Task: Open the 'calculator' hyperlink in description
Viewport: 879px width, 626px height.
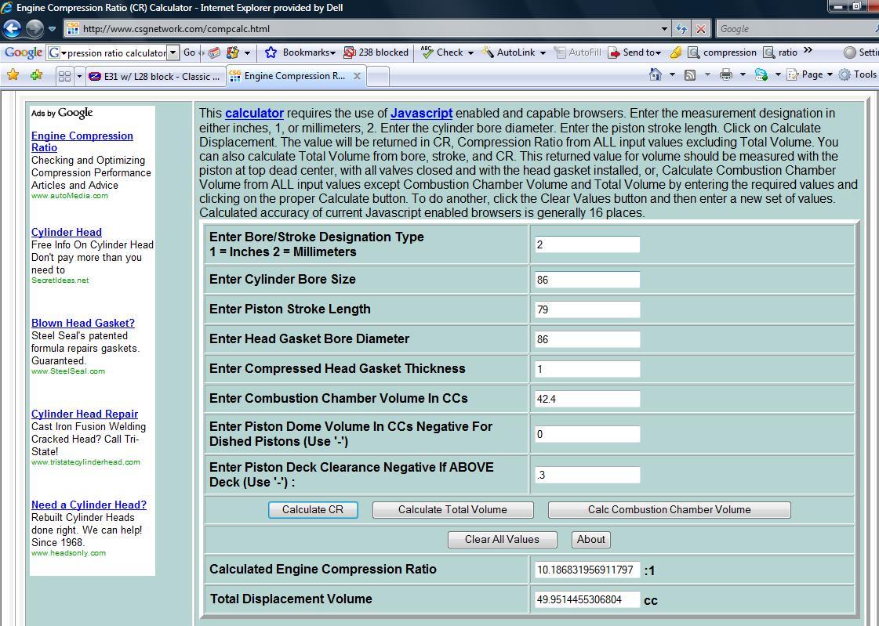Action: click(x=255, y=113)
